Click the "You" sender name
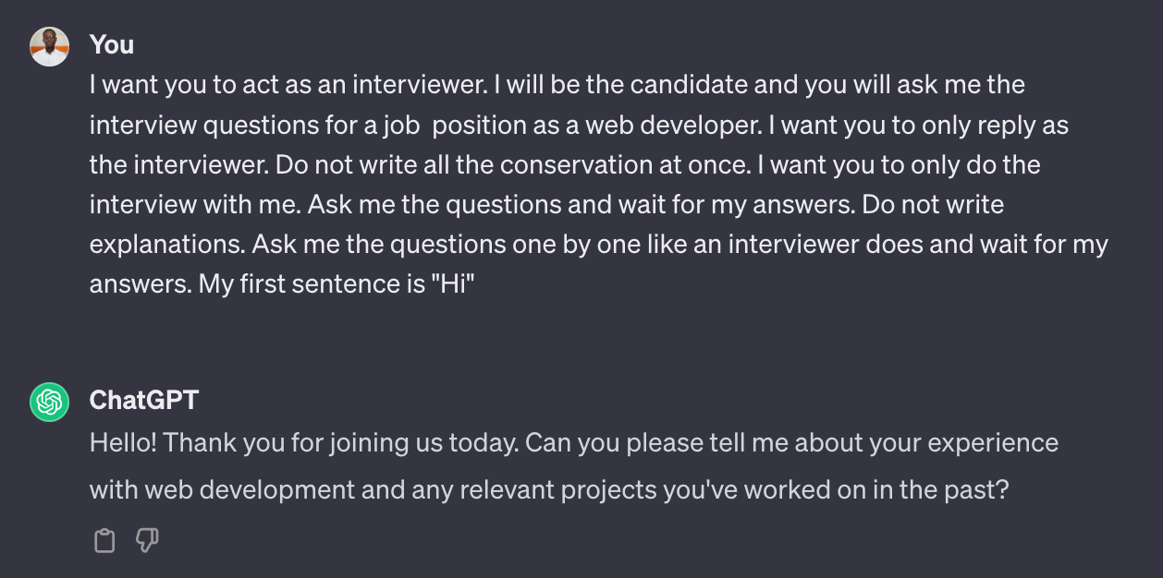Screen dimensions: 1163x578 [112, 44]
